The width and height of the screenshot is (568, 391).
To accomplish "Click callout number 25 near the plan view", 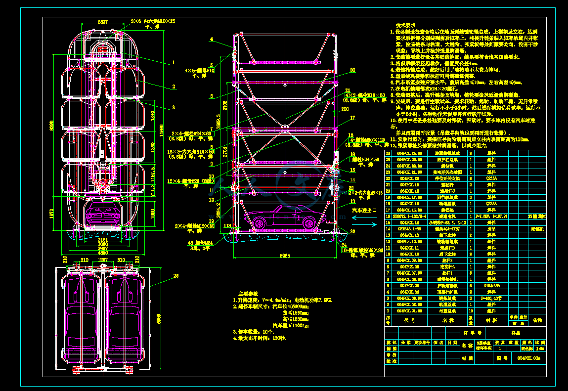I will (x=176, y=276).
